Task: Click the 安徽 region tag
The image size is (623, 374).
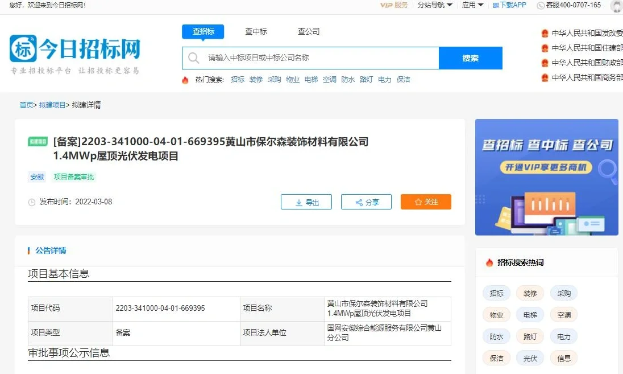Action: [x=38, y=177]
